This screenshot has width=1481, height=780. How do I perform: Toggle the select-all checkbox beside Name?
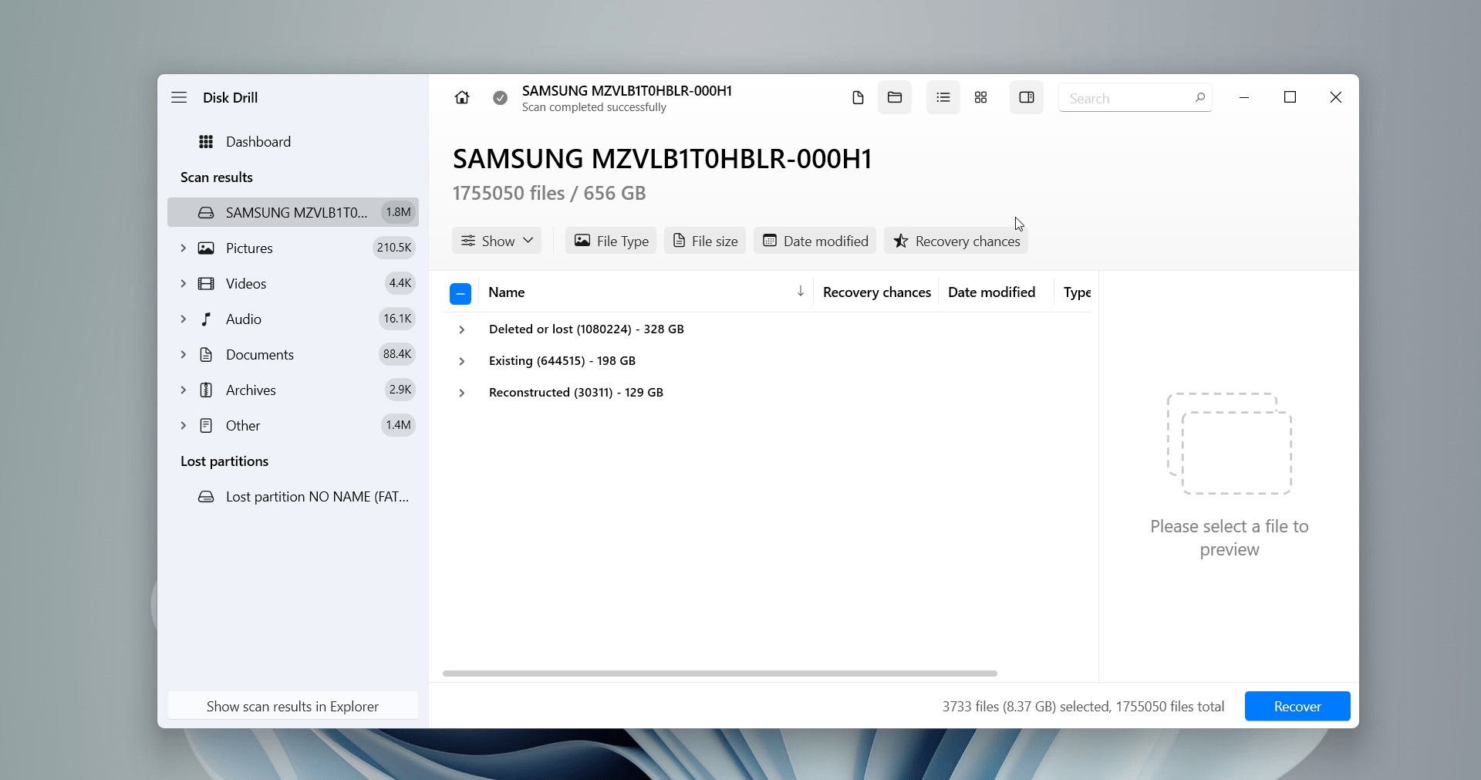click(460, 294)
